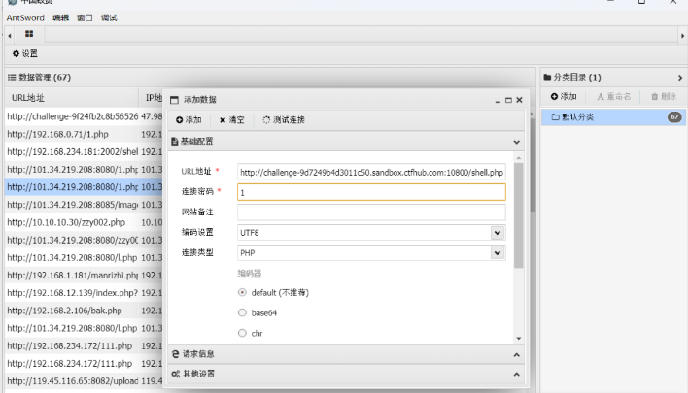Select the chr encoder option

click(242, 333)
